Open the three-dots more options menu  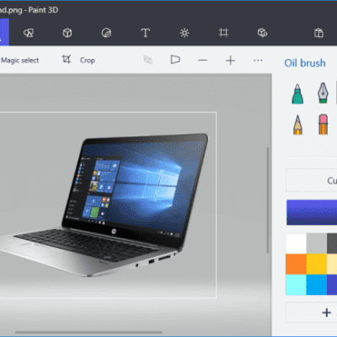point(258,60)
